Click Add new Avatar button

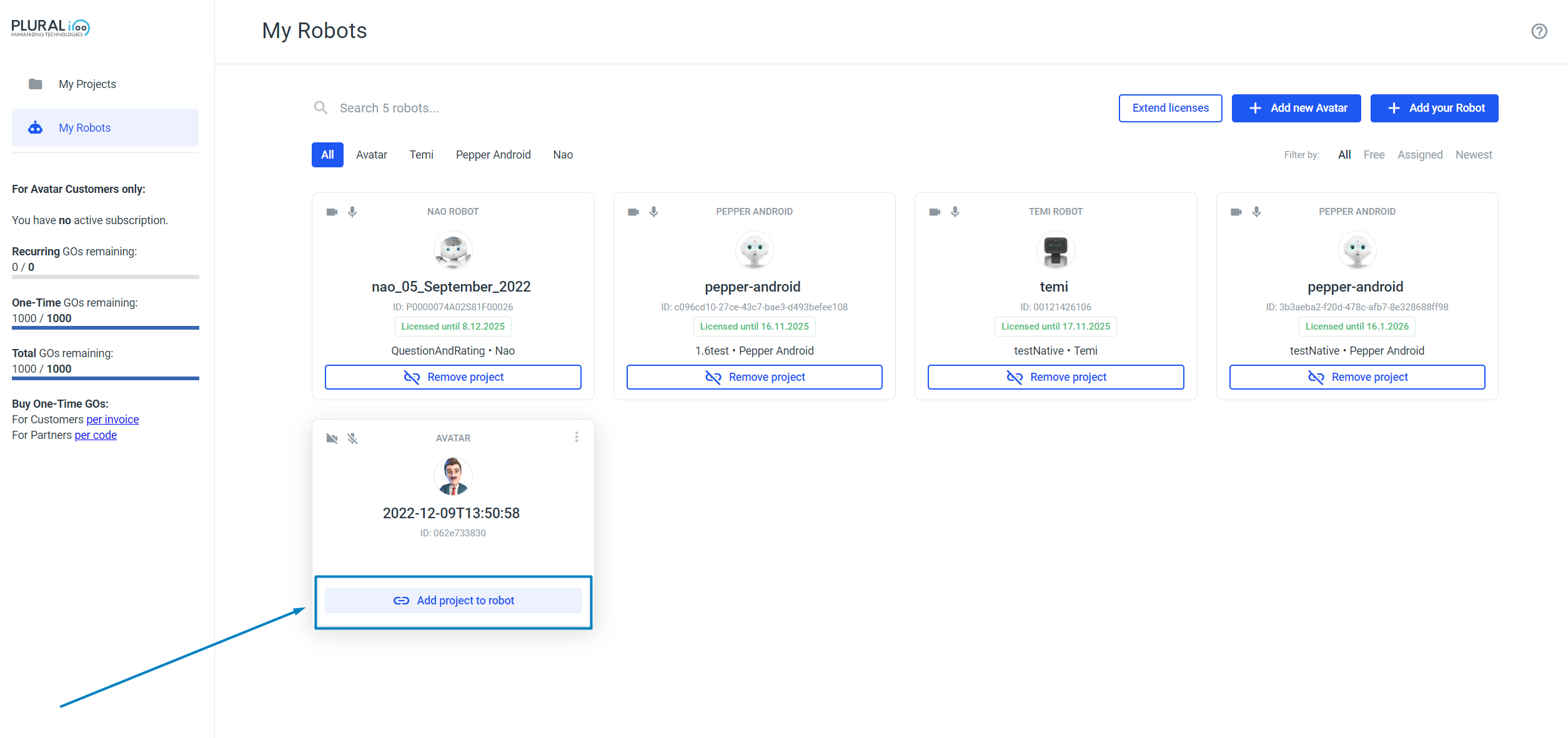[1296, 108]
